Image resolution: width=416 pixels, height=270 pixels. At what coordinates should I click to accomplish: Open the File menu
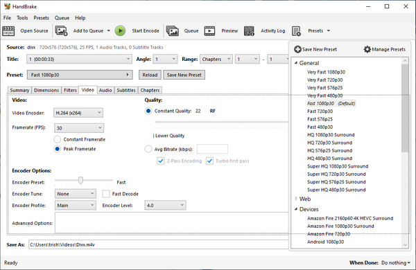7,18
